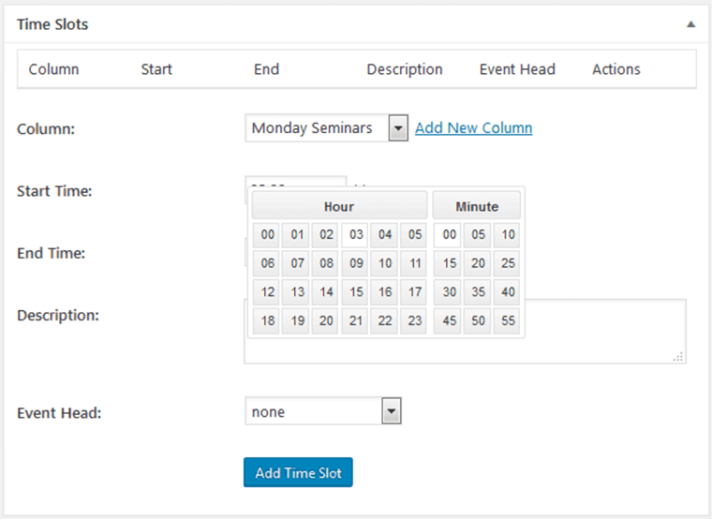Click the Add New Column link
Screen dimensions: 712x519
pyautogui.click(x=473, y=128)
